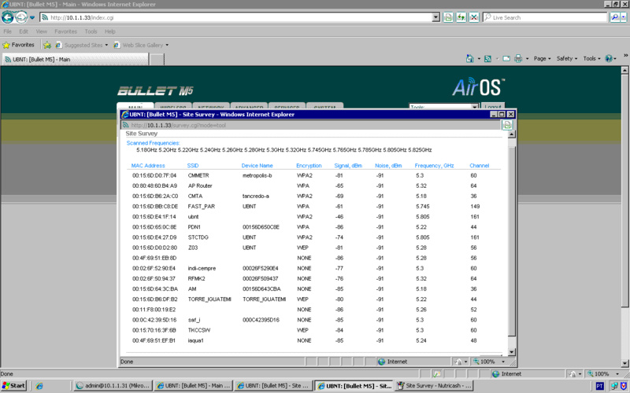Open the Favorites menu
The height and width of the screenshot is (393, 630).
tap(65, 31)
